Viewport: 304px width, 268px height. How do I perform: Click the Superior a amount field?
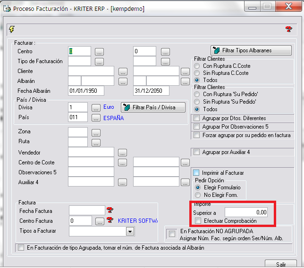click(x=246, y=212)
